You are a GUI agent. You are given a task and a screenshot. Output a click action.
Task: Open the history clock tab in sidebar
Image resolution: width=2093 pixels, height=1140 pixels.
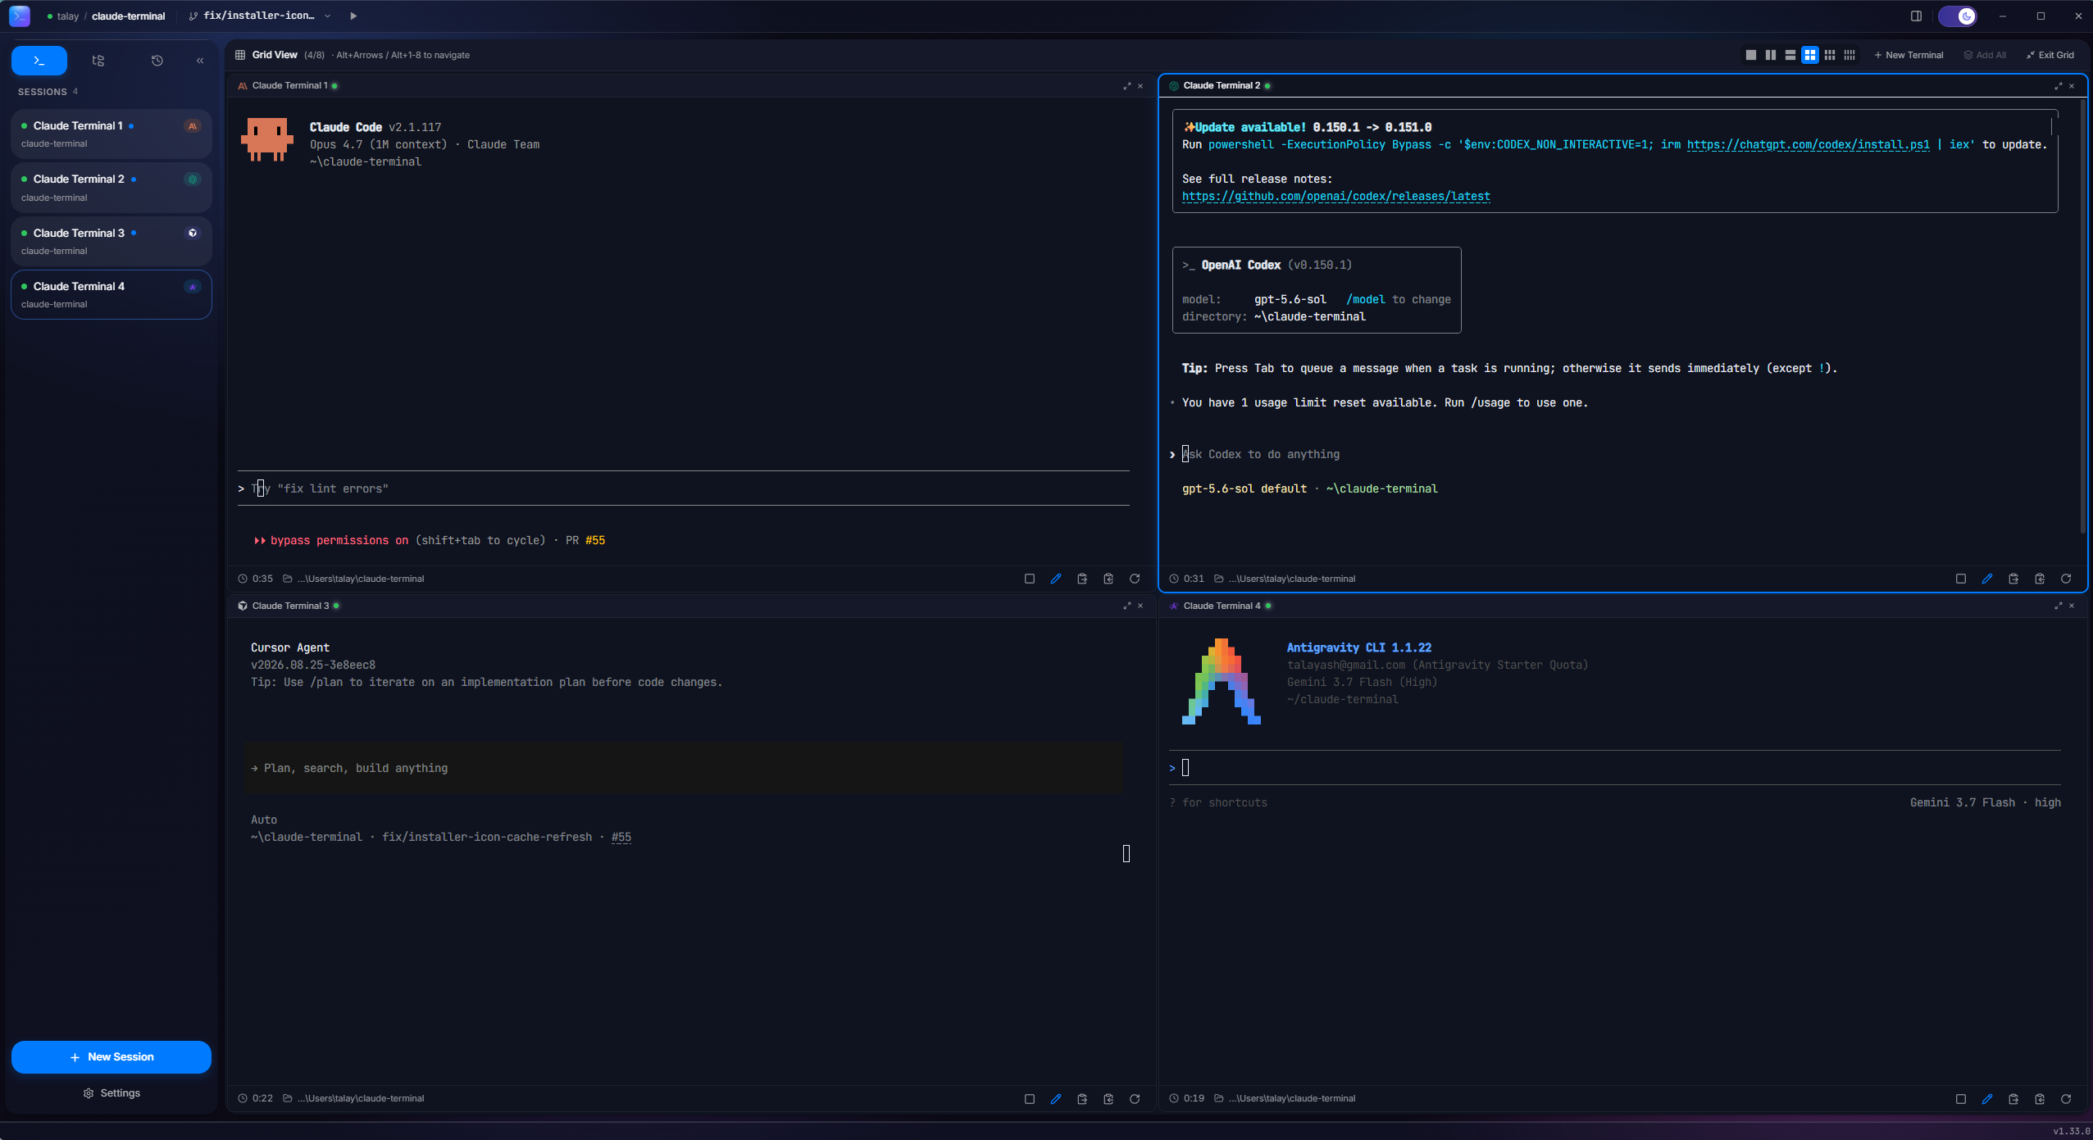(157, 61)
